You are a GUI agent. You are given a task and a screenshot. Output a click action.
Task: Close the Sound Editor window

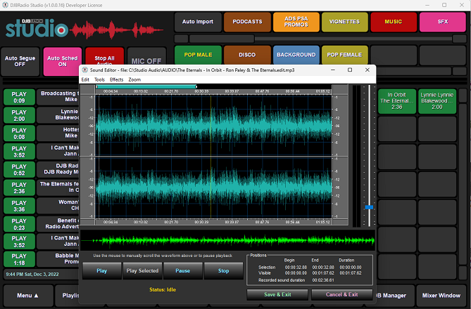pos(367,70)
